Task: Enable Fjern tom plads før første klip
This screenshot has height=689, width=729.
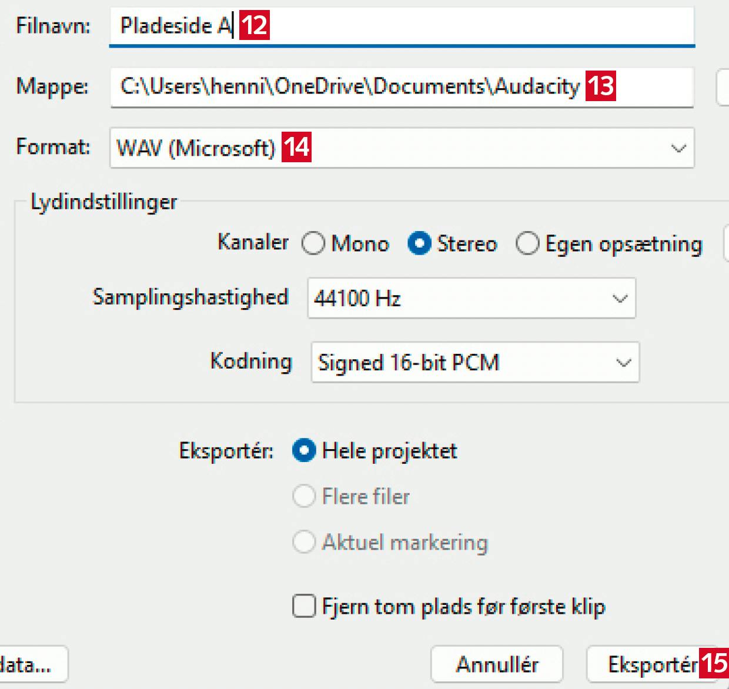Action: pos(304,606)
